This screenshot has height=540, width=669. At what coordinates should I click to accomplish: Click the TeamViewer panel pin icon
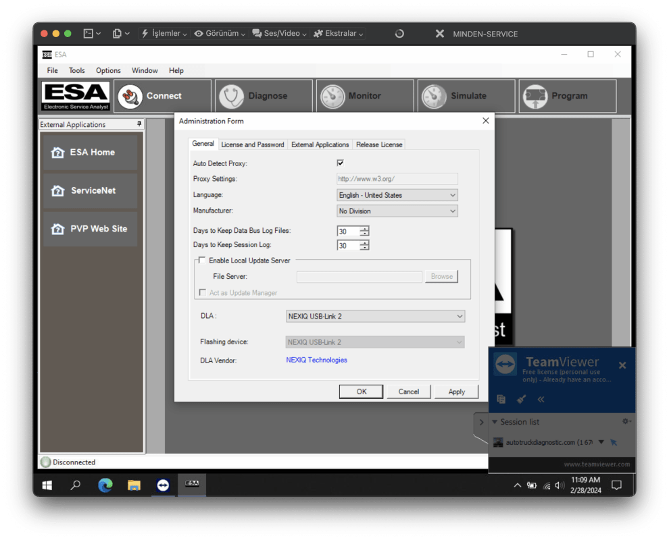521,400
